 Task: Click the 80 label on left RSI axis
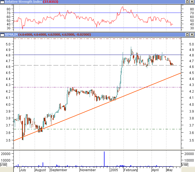point(9,9)
